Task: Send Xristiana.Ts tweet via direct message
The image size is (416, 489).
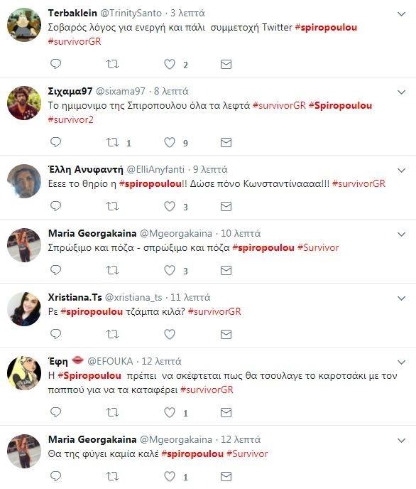Action: tap(226, 334)
